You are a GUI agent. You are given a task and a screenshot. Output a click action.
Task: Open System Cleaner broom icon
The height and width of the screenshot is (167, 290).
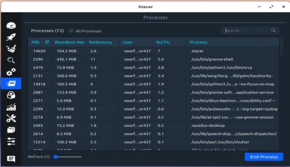pos(11,49)
